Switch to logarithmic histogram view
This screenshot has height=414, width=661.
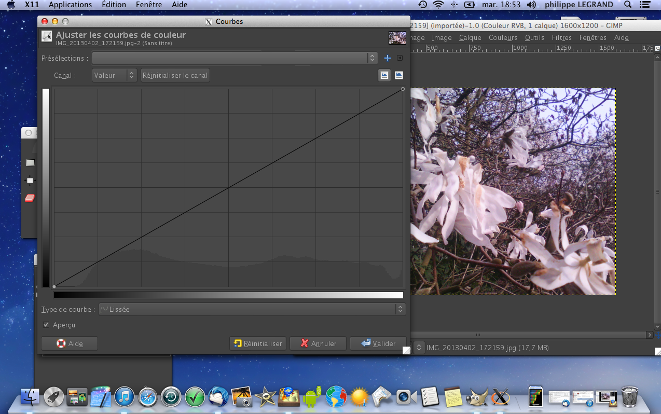[398, 75]
